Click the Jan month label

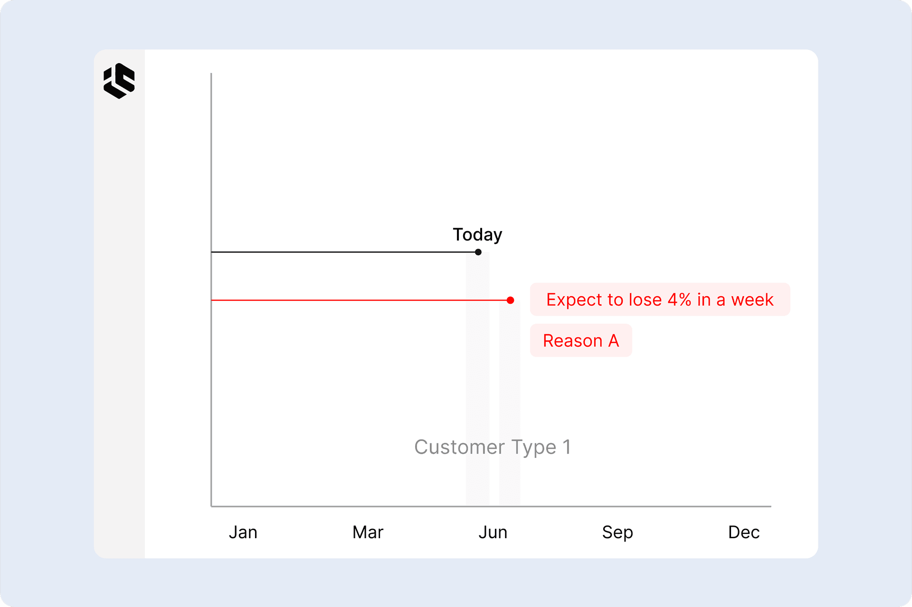pyautogui.click(x=243, y=532)
